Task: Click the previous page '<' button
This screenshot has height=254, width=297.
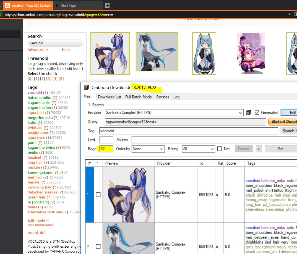Action: 259,149
